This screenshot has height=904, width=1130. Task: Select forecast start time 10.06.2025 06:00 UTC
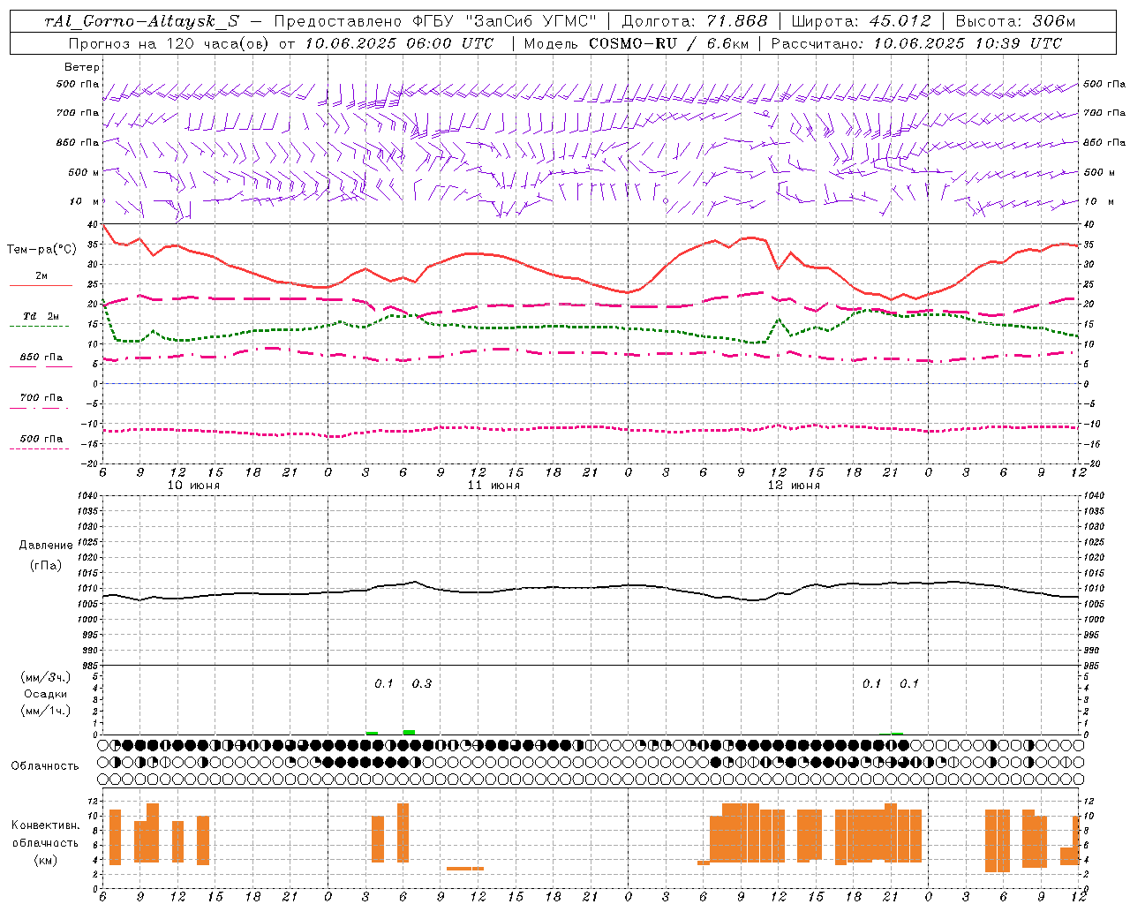click(399, 43)
